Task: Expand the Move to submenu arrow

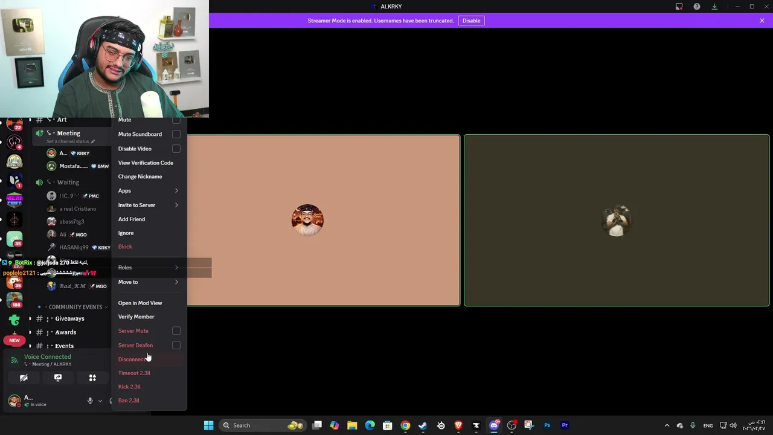Action: coord(176,282)
